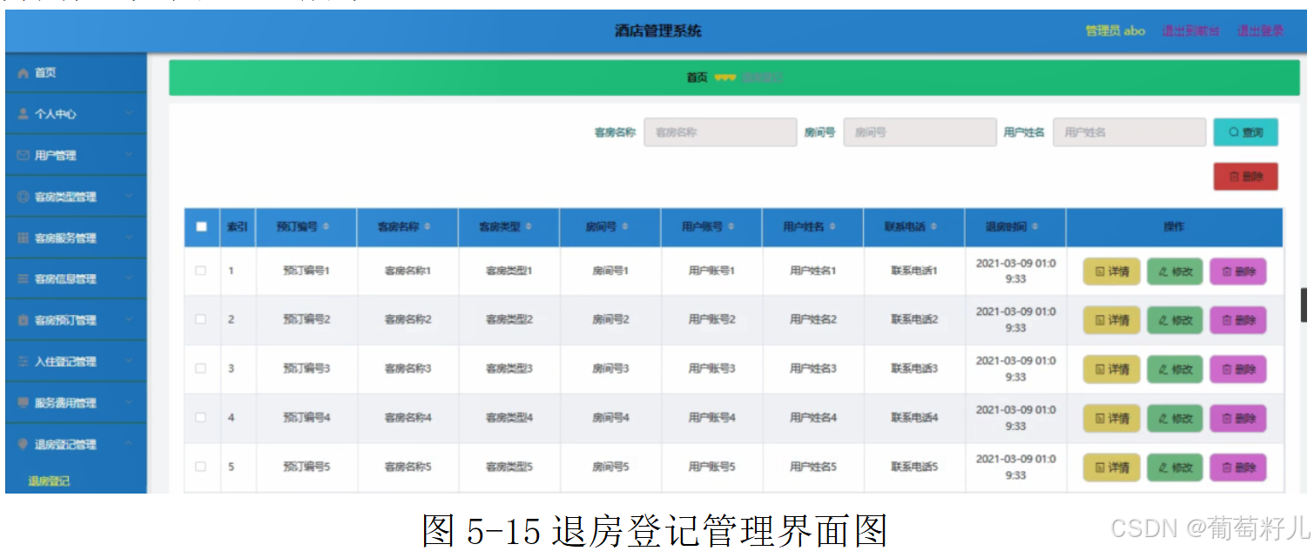
Task: Expand the 客房类型管理 menu chevron
Action: [129, 197]
